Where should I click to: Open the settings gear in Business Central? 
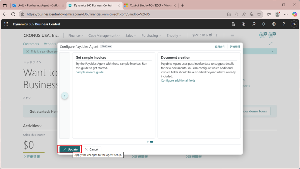tap(274, 24)
